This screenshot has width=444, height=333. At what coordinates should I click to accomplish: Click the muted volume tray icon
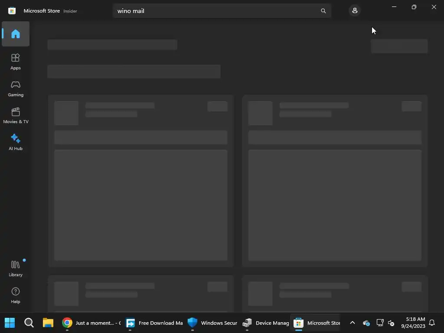pyautogui.click(x=391, y=323)
